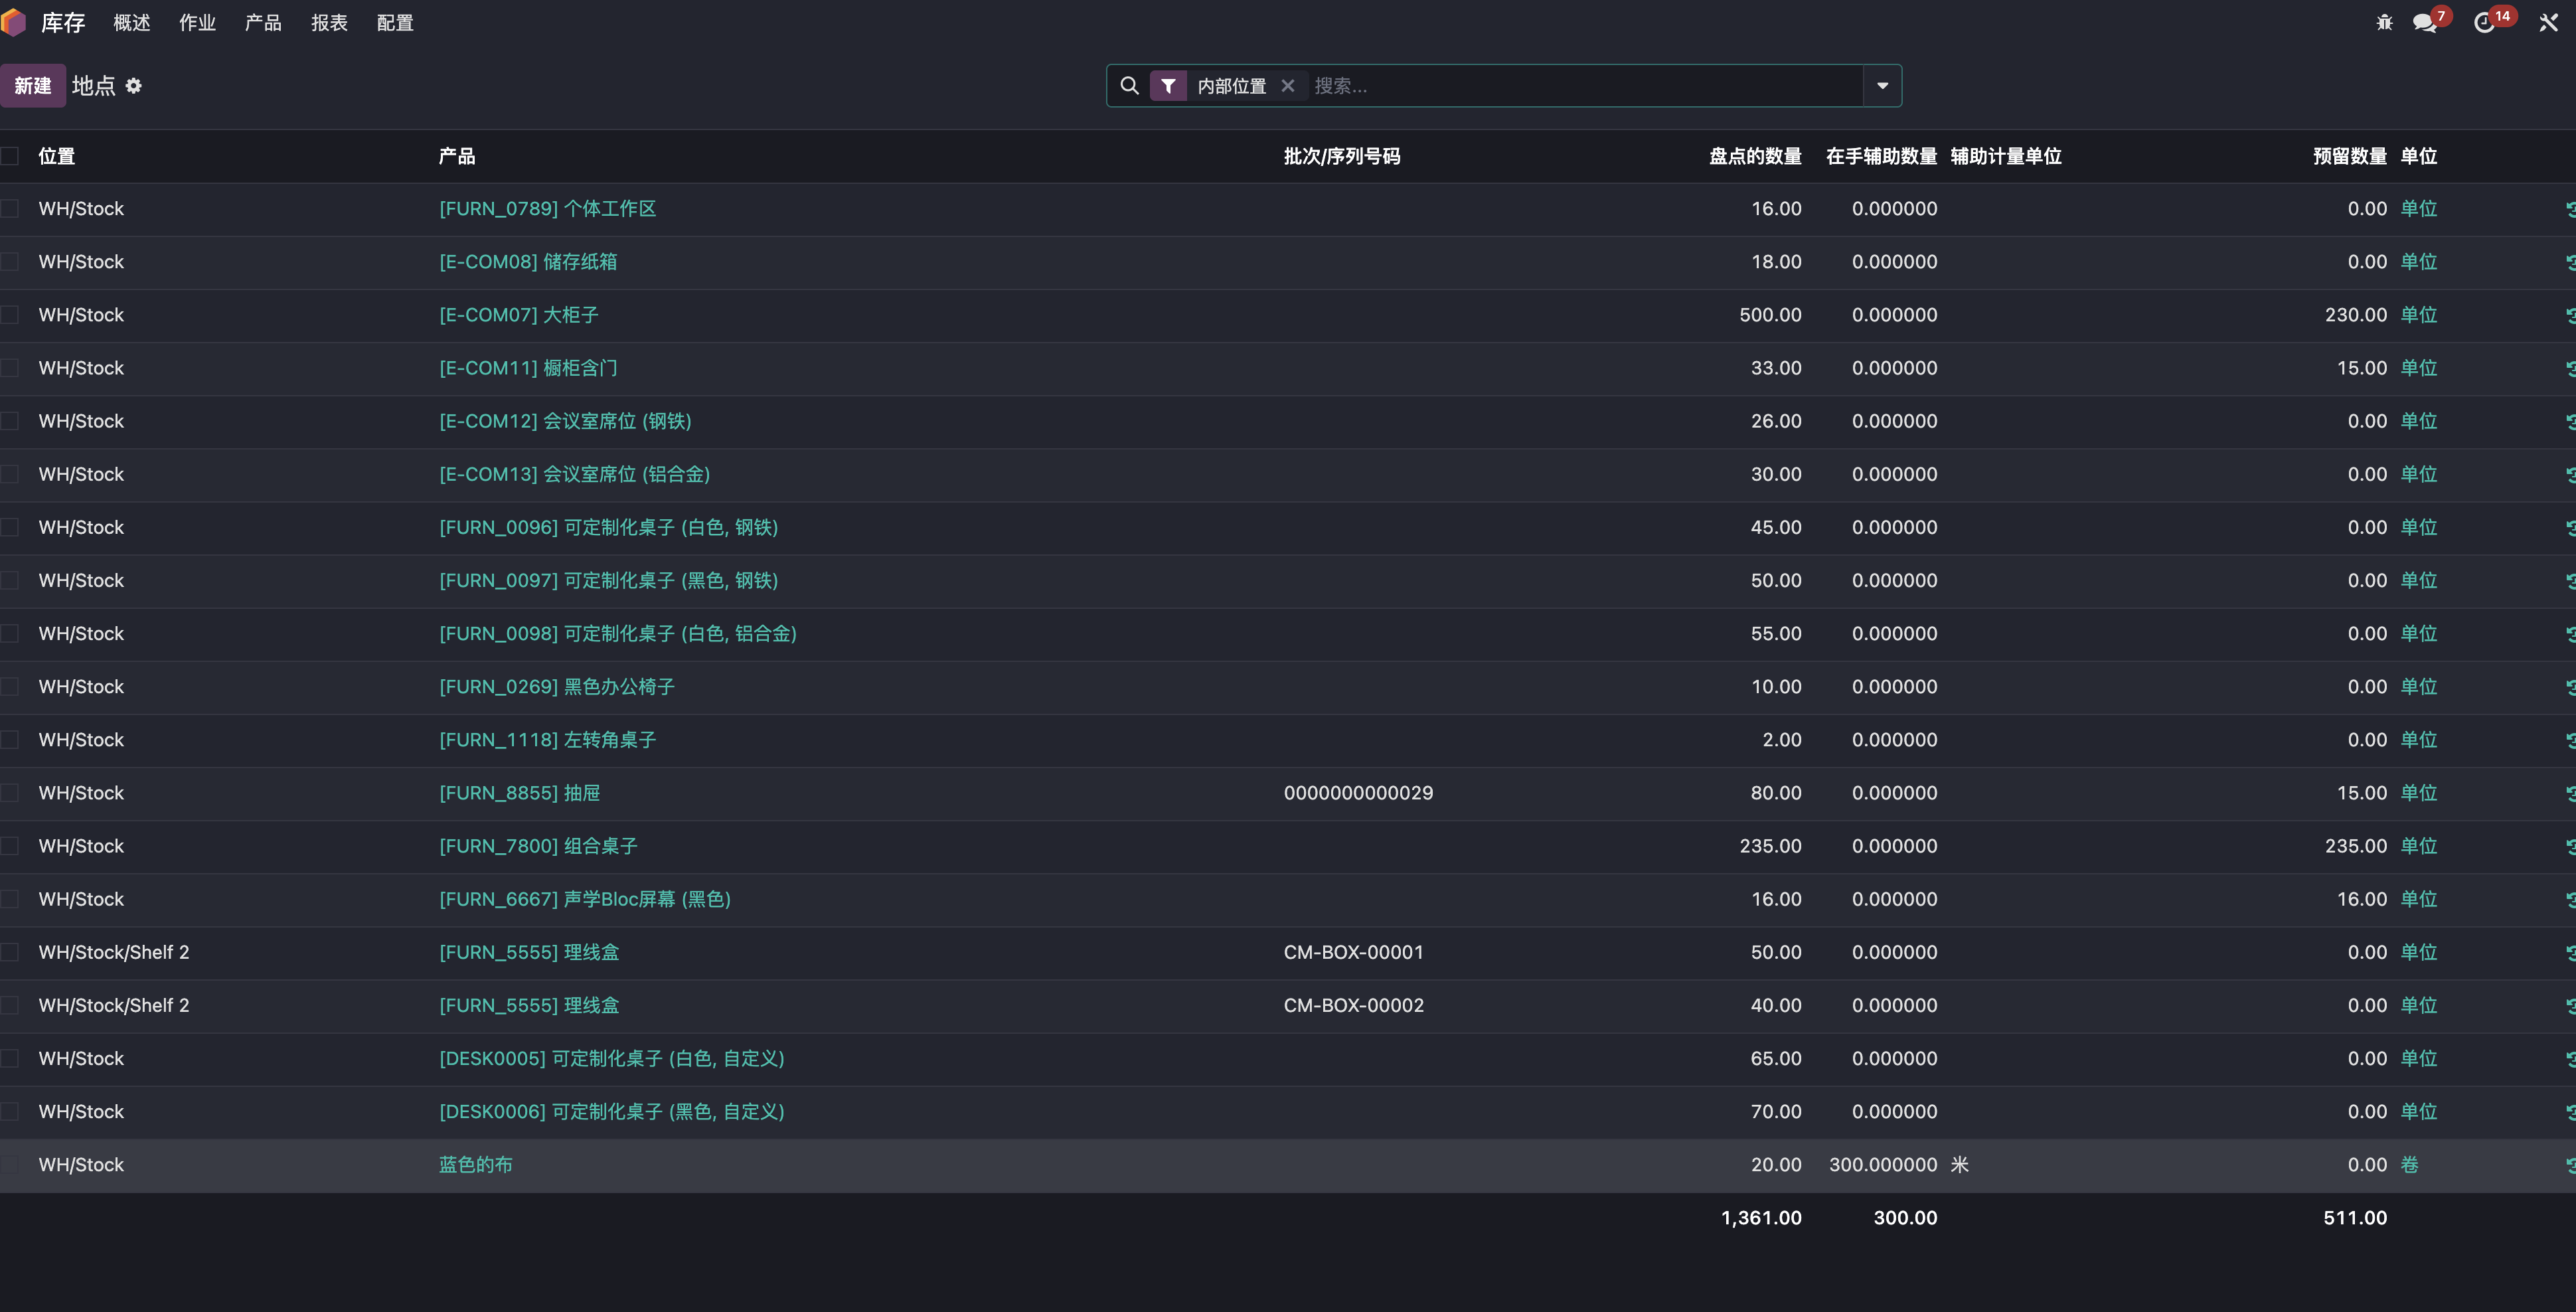Image resolution: width=2576 pixels, height=1312 pixels.
Task: Click secondary quantity 300.000000 cell
Action: [1883, 1165]
